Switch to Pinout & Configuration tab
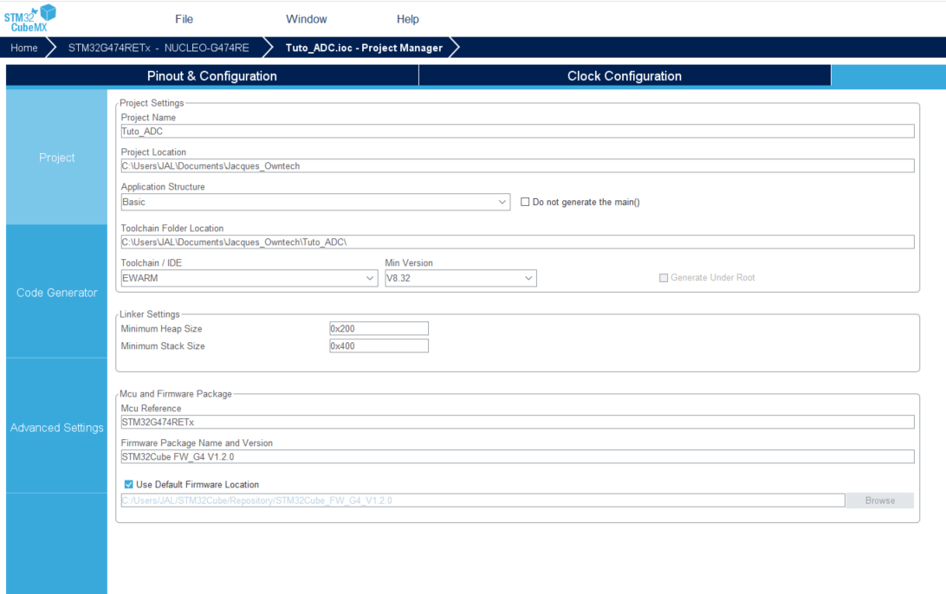 211,76
